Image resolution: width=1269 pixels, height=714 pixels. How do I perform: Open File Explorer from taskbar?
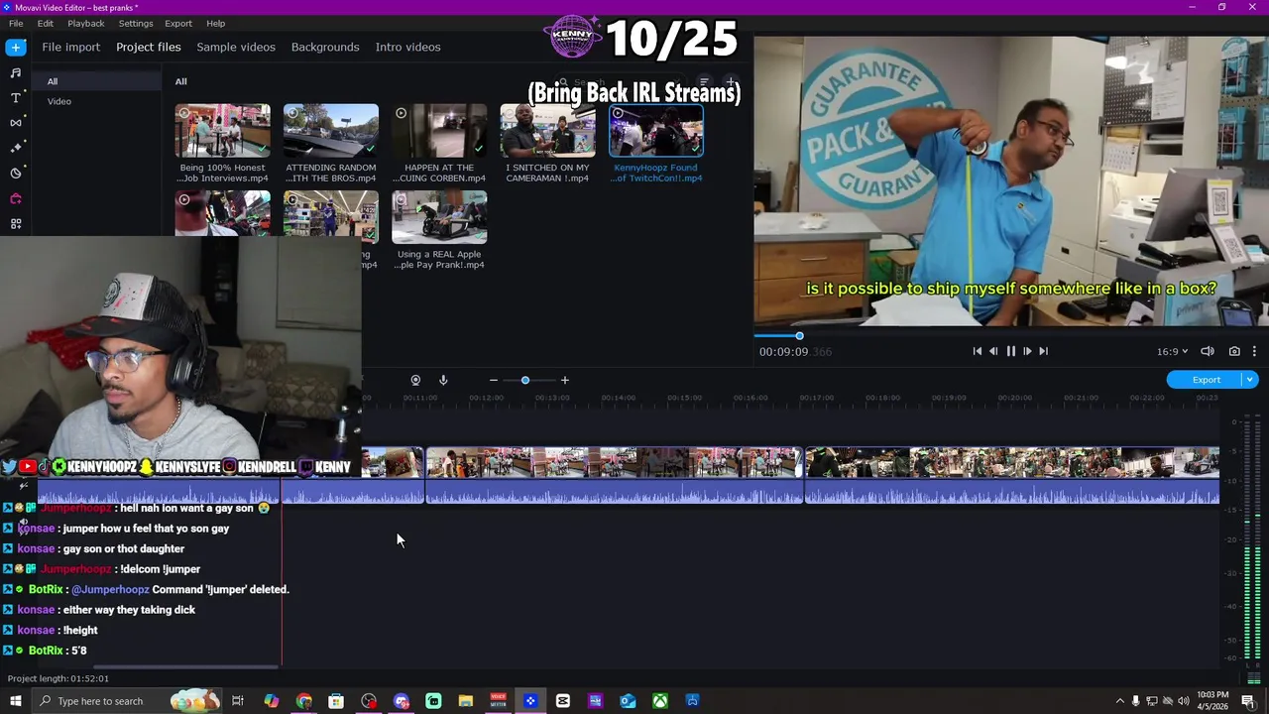(466, 701)
